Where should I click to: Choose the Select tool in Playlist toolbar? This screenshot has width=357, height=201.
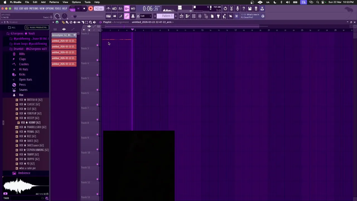point(86,22)
